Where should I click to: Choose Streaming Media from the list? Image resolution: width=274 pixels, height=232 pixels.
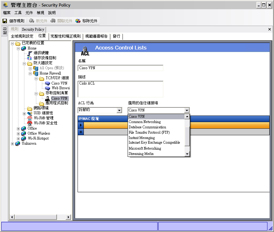[x=156, y=154]
